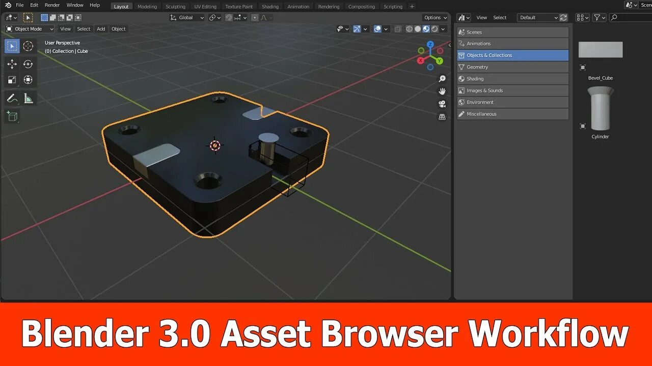
Task: Open the asset display mode dropdown
Action: (x=582, y=17)
